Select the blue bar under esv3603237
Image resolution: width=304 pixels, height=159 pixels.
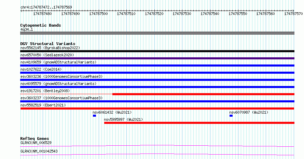coord(157,101)
